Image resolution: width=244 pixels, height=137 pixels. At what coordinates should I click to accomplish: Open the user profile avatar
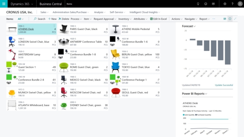[x=240, y=4]
